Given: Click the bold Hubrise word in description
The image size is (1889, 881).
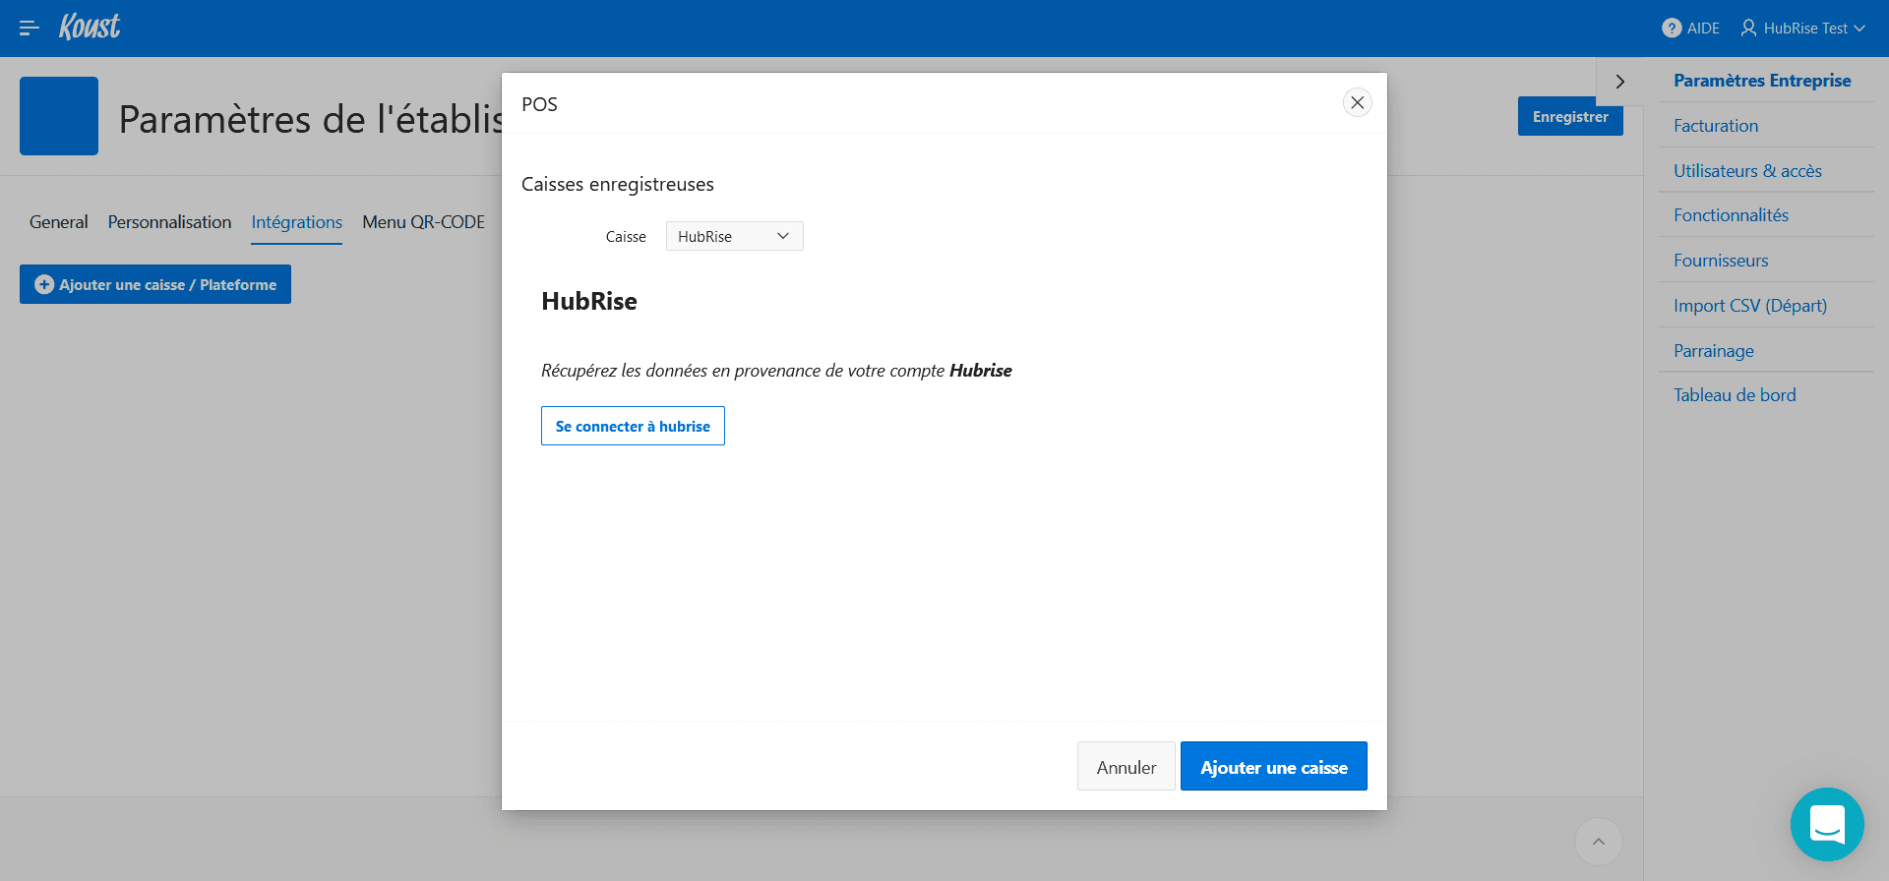Looking at the screenshot, I should (981, 371).
